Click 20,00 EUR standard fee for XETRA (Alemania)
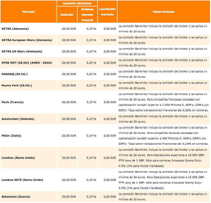 pos(69,29)
